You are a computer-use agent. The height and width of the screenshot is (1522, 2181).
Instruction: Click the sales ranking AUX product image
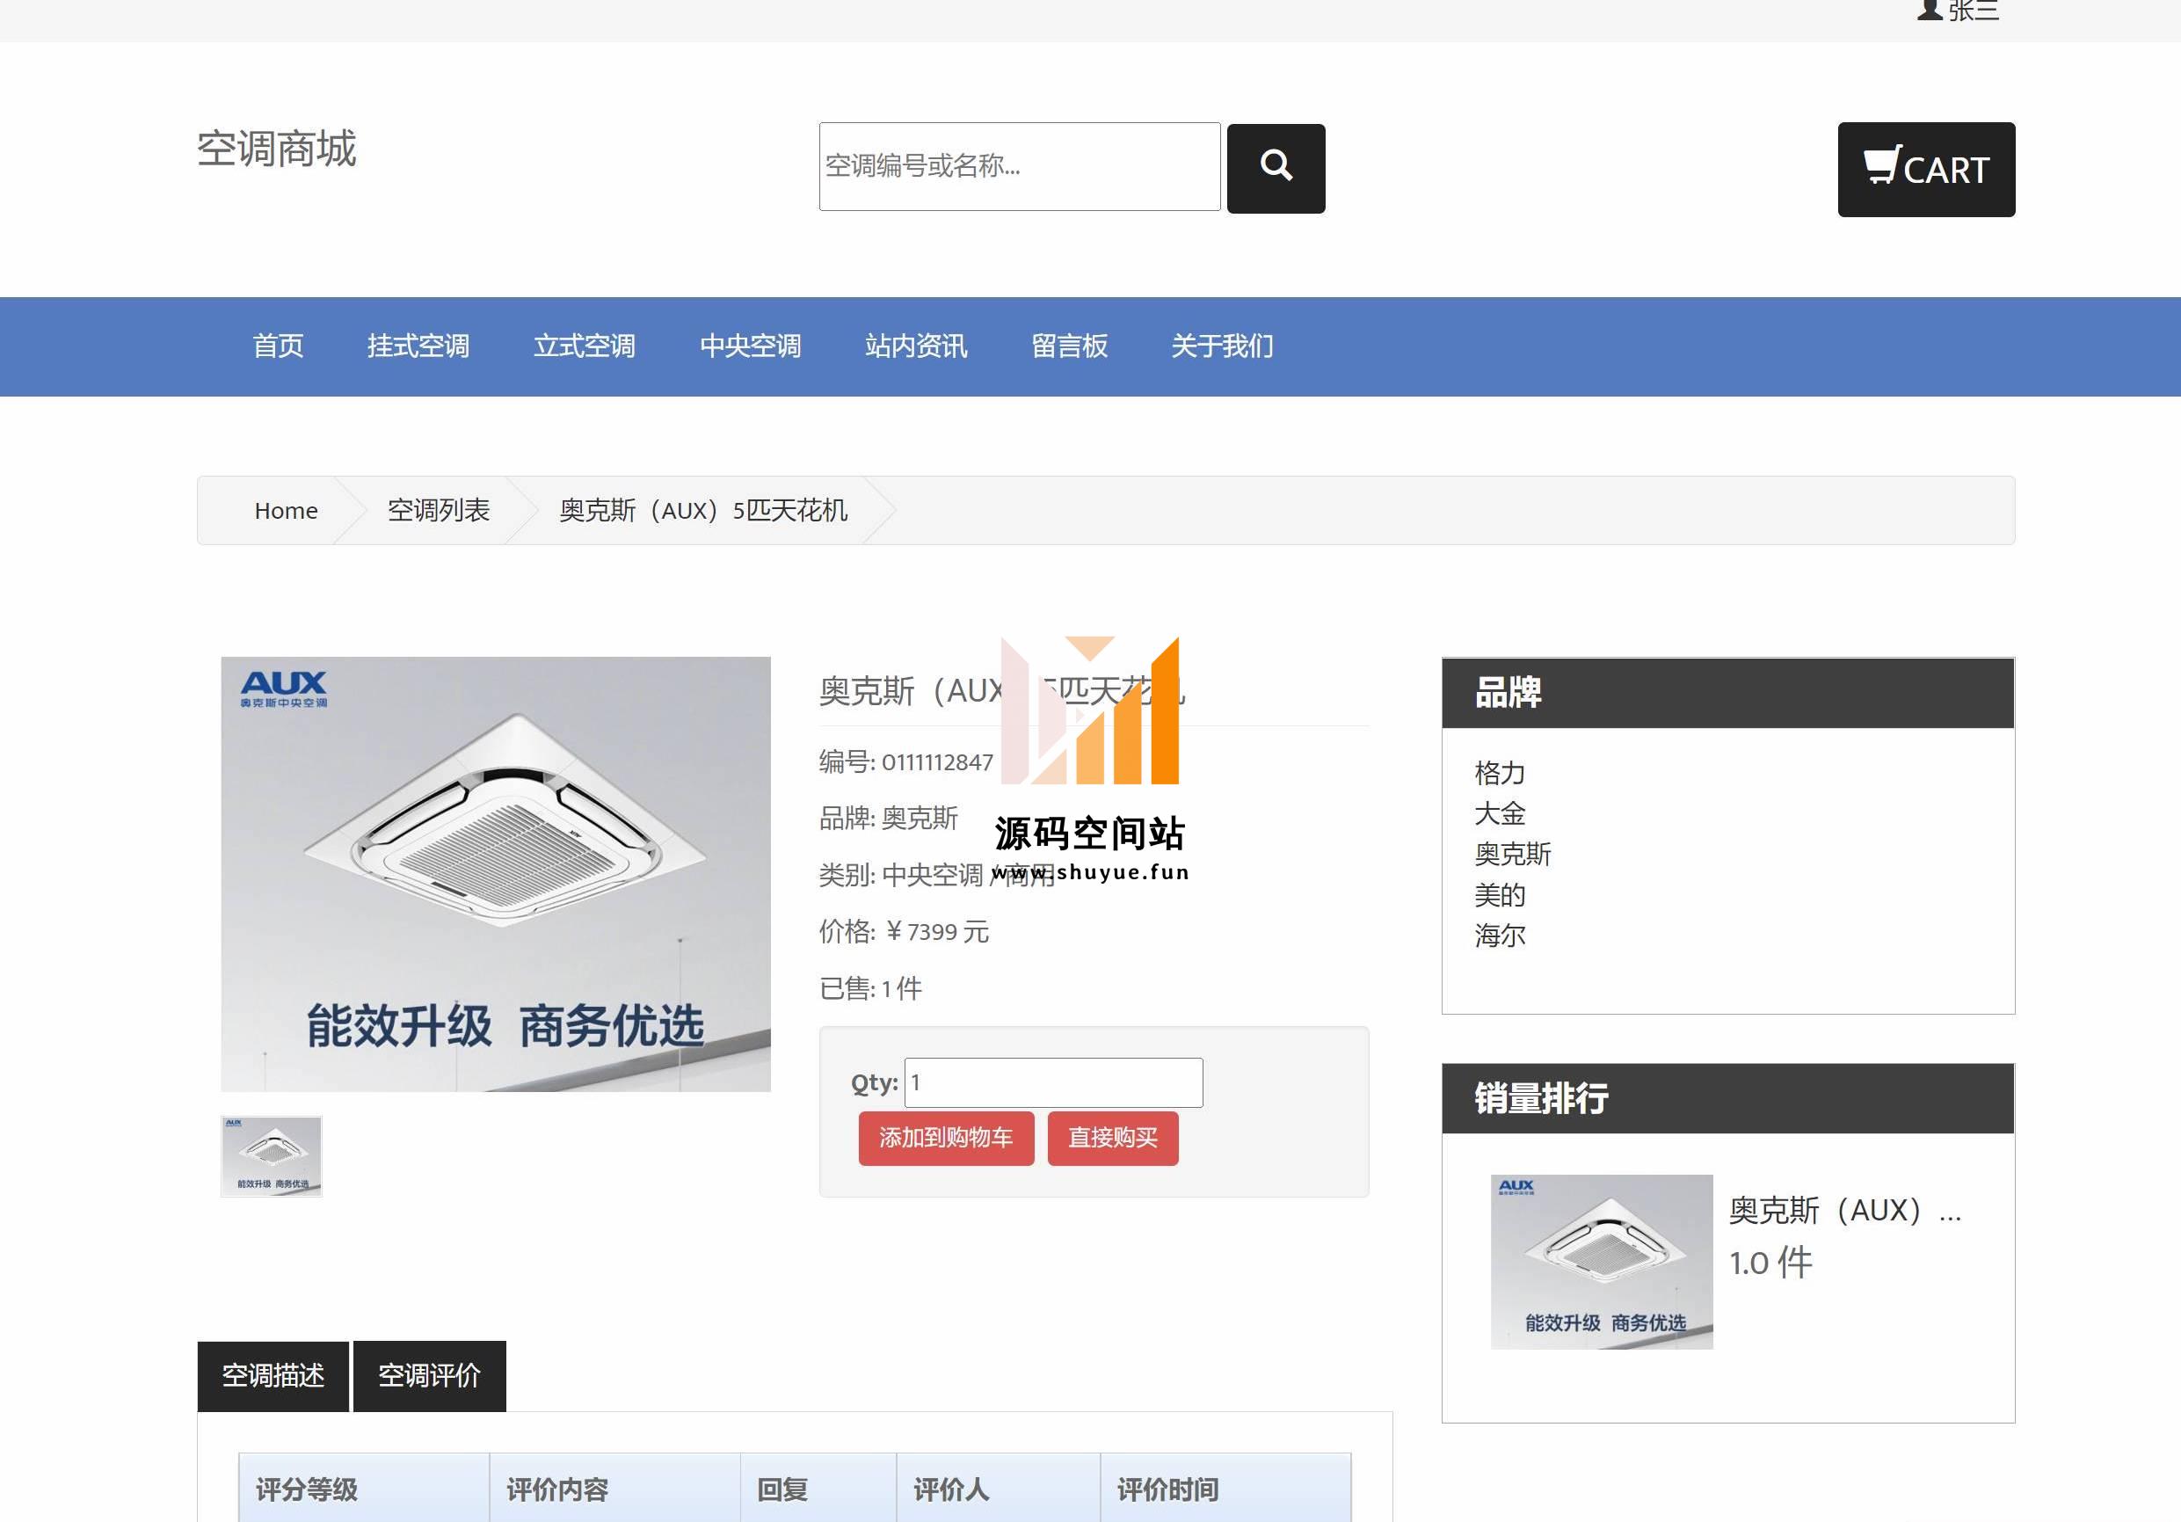pos(1602,1262)
